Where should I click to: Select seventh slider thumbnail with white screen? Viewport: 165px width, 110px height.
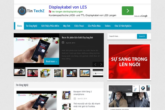tap(98, 73)
